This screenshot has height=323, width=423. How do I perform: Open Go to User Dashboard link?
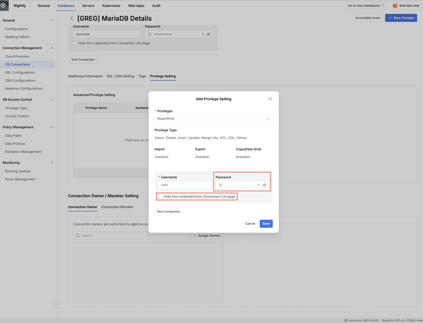(365, 6)
